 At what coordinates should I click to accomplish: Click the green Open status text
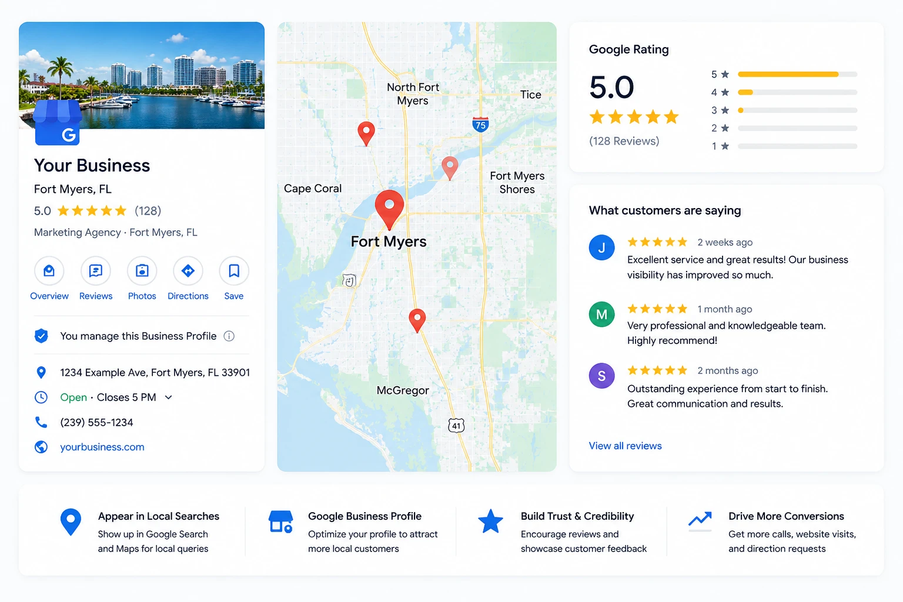click(x=73, y=397)
